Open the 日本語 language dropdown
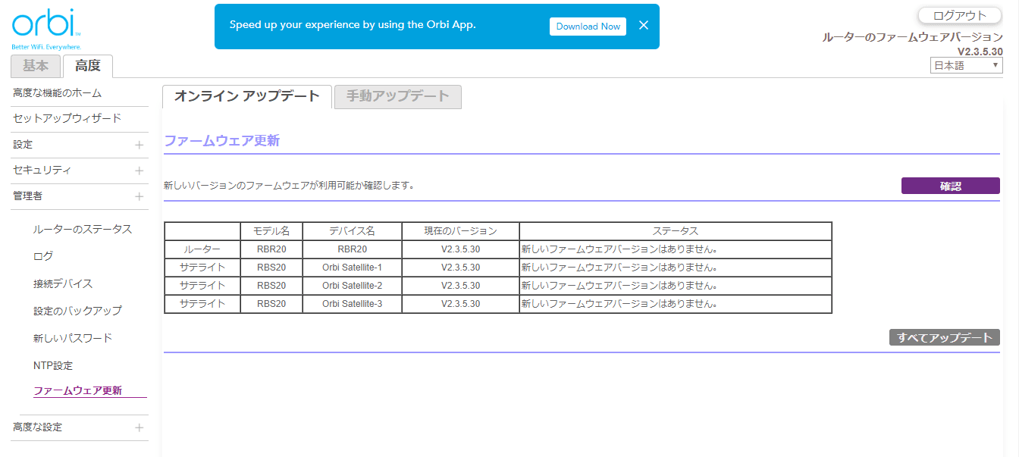The height and width of the screenshot is (457, 1019). click(967, 66)
